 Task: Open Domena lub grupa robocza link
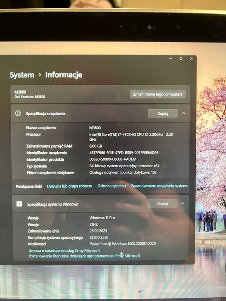click(70, 186)
